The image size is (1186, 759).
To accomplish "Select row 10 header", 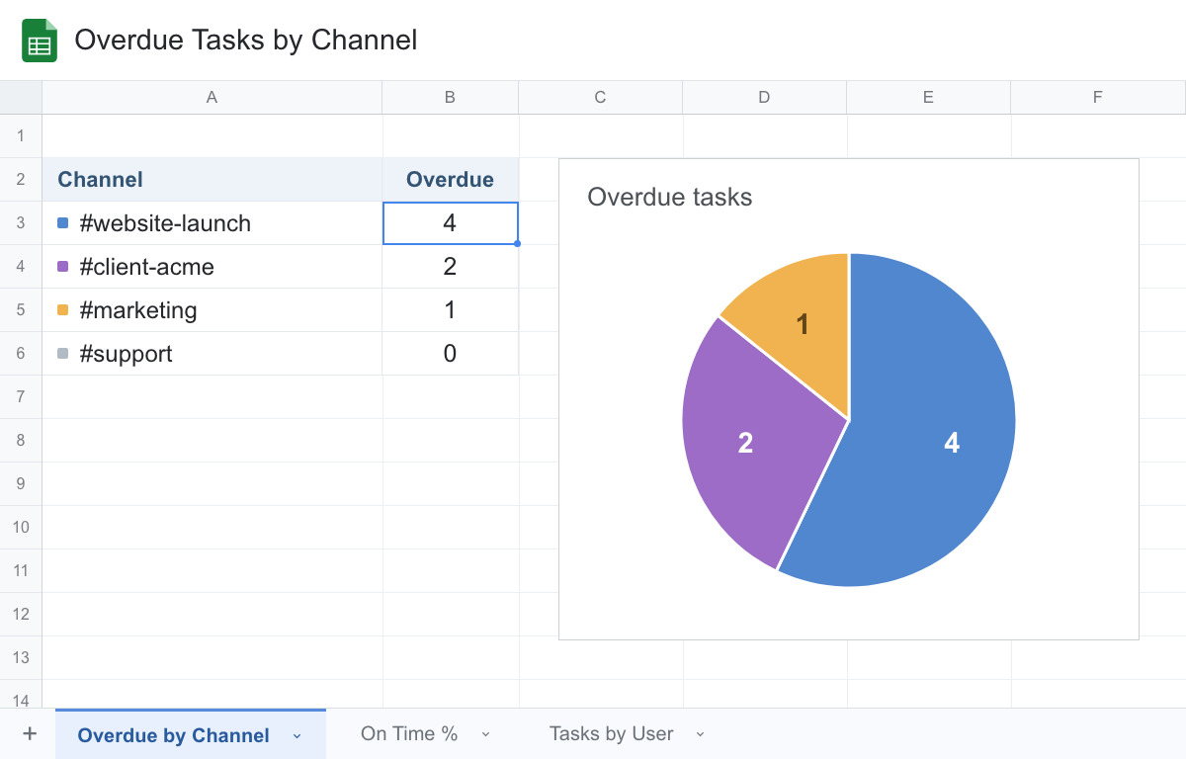I will [21, 528].
